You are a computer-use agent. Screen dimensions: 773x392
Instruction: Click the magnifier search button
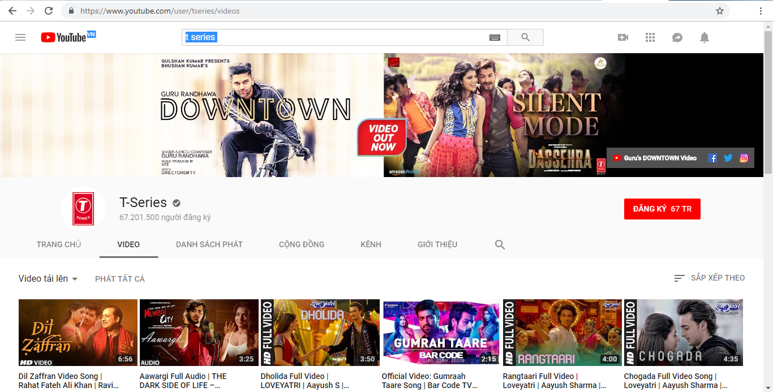tap(525, 37)
